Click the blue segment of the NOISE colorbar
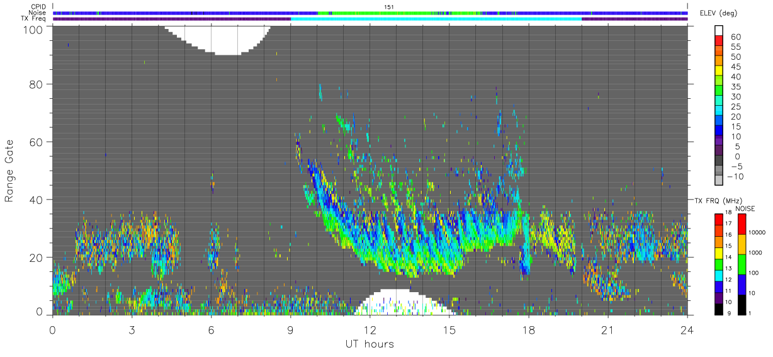Viewport: 773px width, 357px height. (x=742, y=285)
